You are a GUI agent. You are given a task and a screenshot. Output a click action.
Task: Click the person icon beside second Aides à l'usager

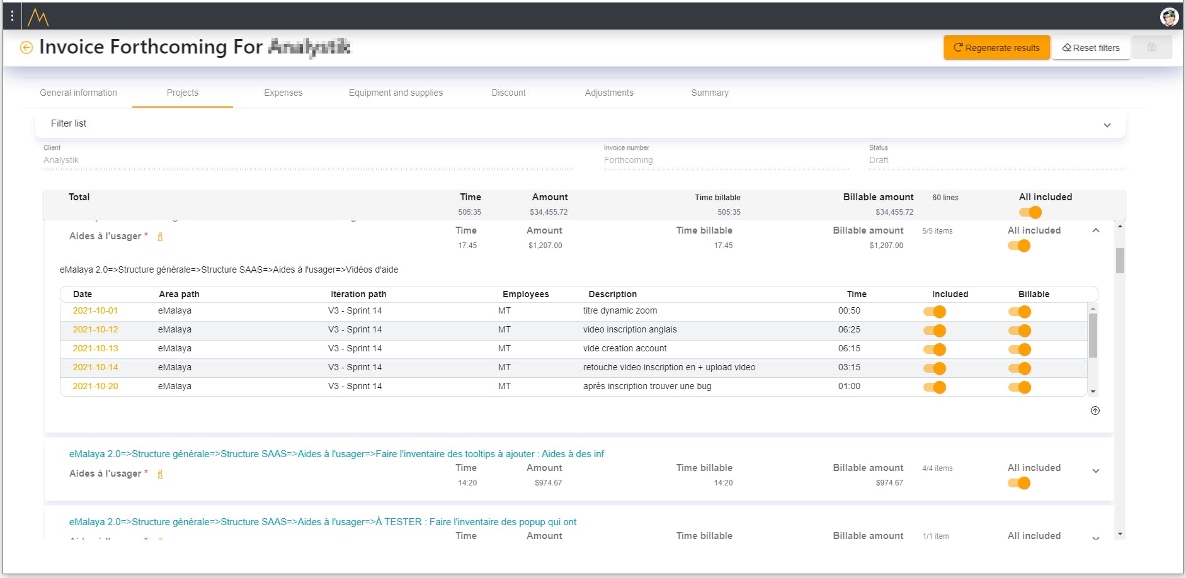[x=160, y=474]
